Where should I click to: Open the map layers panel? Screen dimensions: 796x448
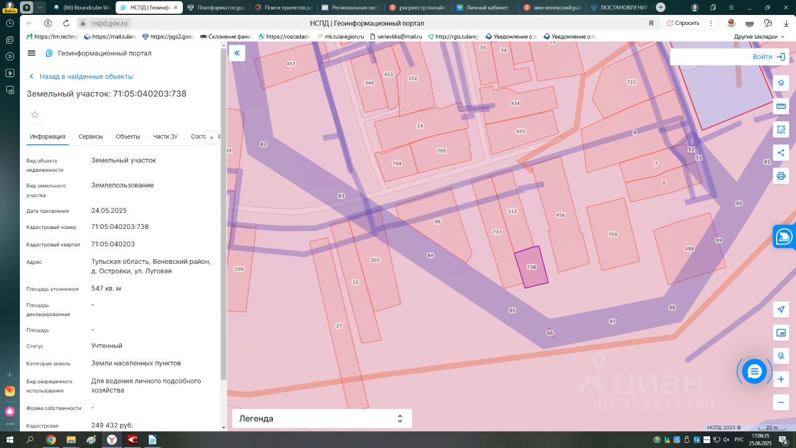click(x=781, y=83)
